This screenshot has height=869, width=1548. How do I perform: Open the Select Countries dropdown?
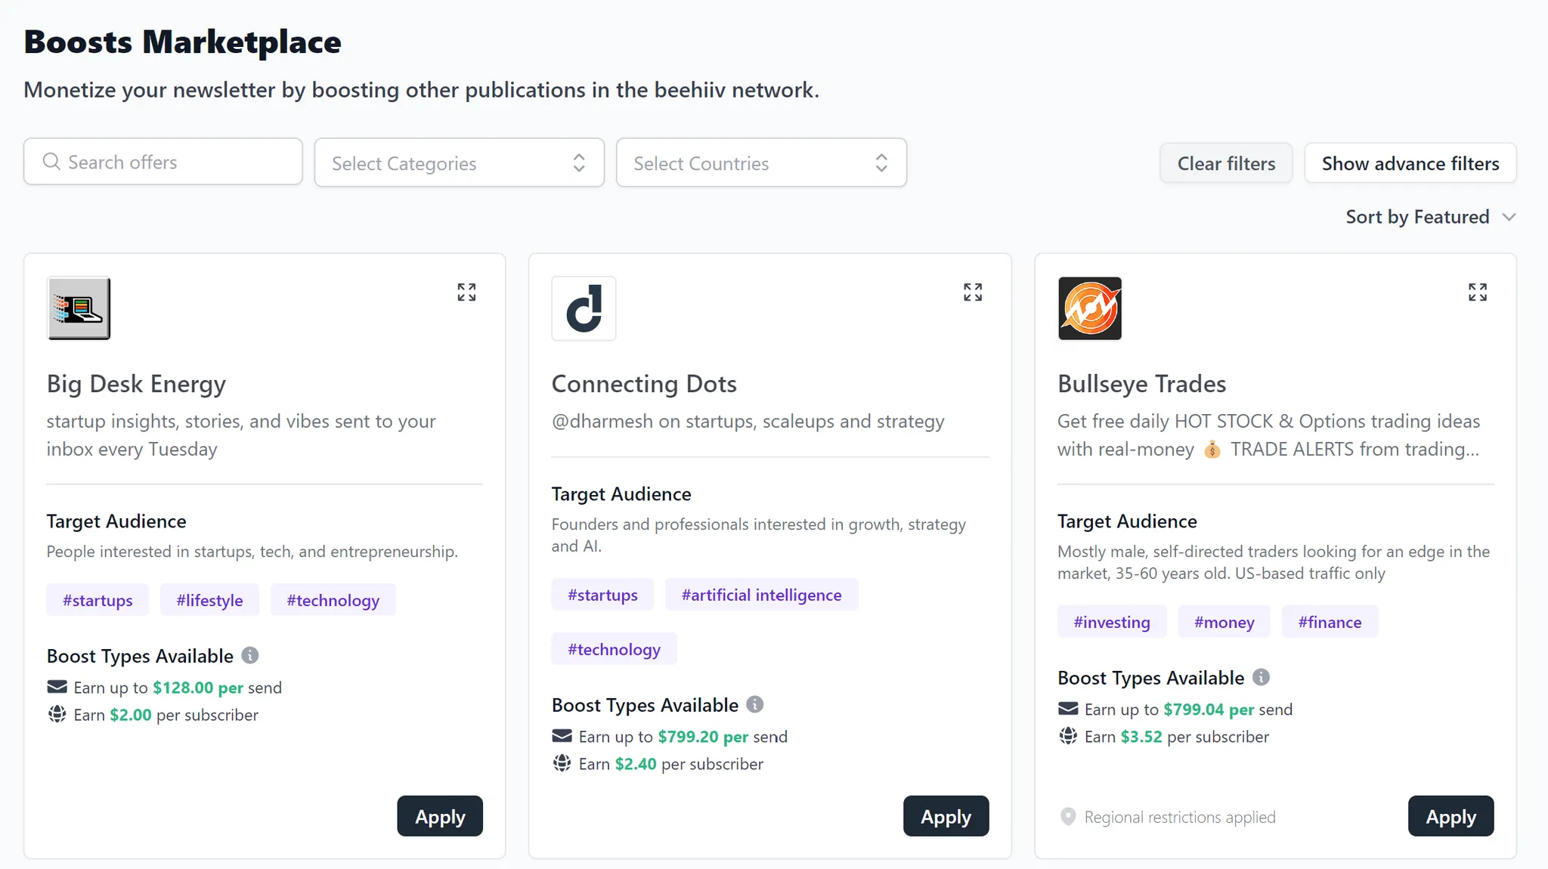point(760,163)
